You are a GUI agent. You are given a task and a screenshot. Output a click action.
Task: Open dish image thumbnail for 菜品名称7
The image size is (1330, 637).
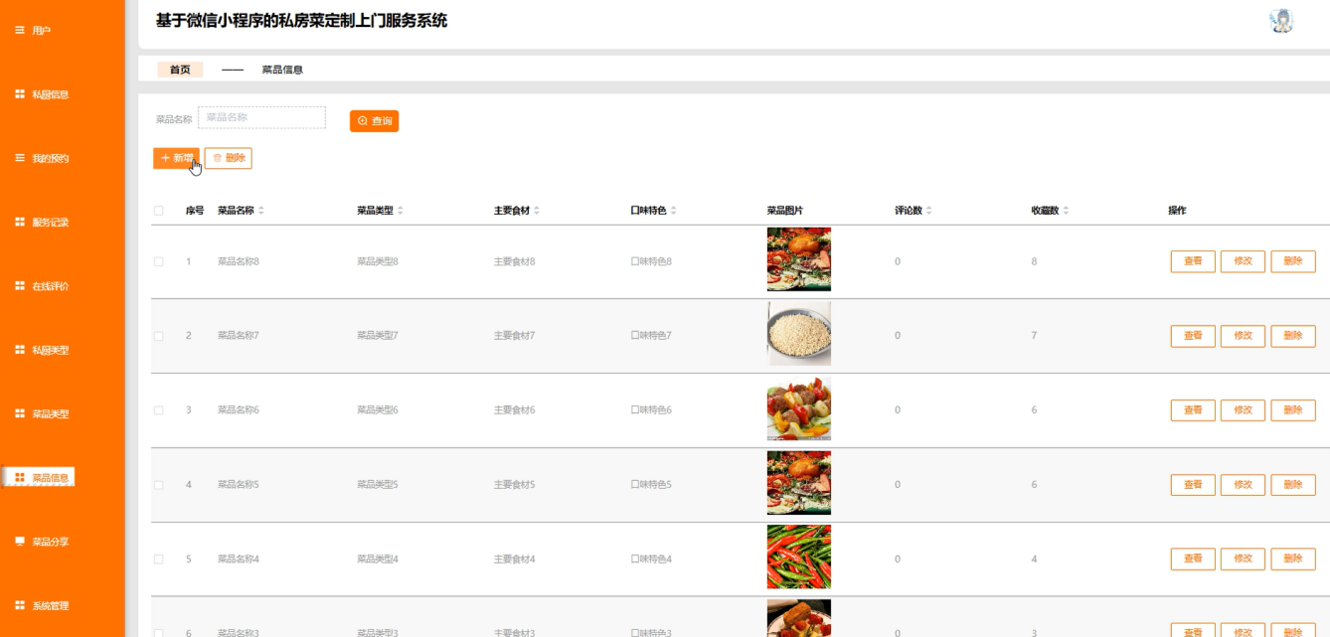click(799, 334)
